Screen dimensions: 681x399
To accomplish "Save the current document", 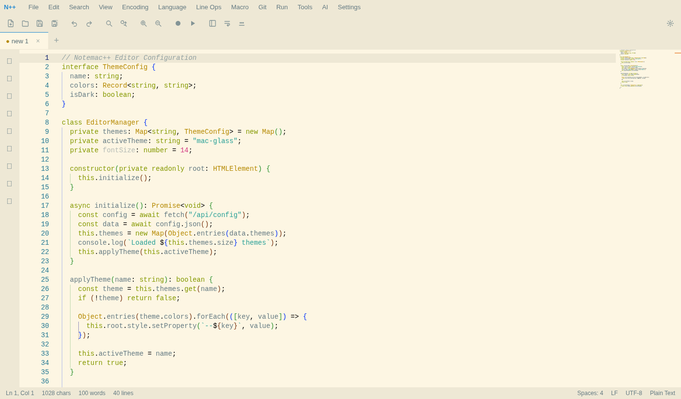I will click(39, 23).
